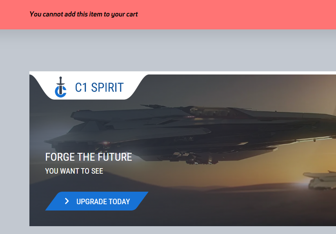Viewport: 336px width, 234px height.
Task: Click the 'You cannot add this item' error message
Action: [x=84, y=14]
